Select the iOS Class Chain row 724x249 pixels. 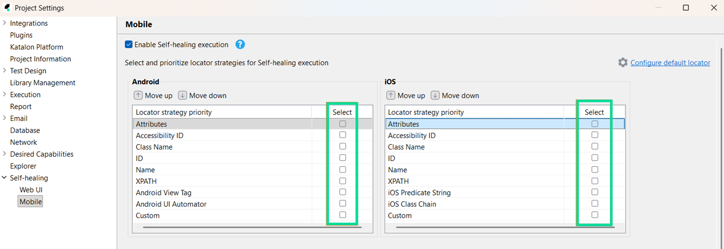[x=412, y=204]
